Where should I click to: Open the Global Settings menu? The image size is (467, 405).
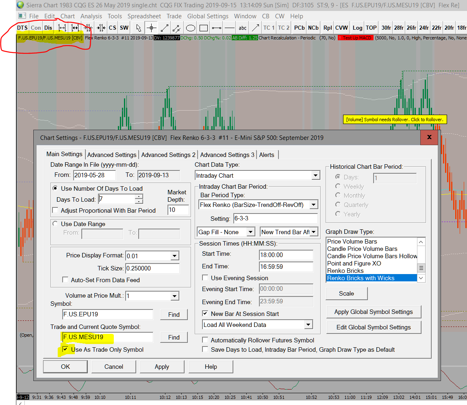pyautogui.click(x=208, y=16)
